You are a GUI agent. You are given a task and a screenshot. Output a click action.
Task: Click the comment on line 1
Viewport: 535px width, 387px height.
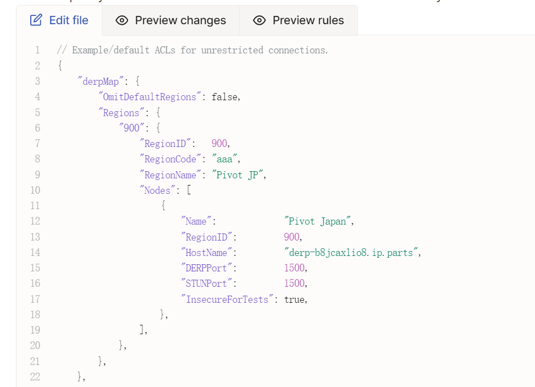(x=192, y=50)
